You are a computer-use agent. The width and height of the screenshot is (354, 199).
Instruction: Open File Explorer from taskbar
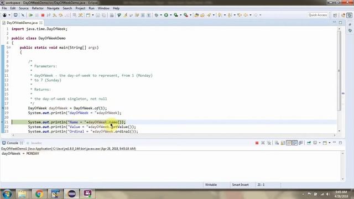(22, 194)
